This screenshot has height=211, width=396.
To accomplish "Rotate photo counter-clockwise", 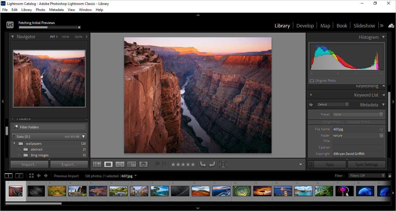I will 203,164.
